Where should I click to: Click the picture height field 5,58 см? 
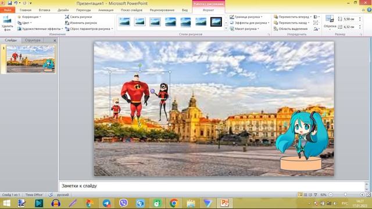tap(350, 19)
